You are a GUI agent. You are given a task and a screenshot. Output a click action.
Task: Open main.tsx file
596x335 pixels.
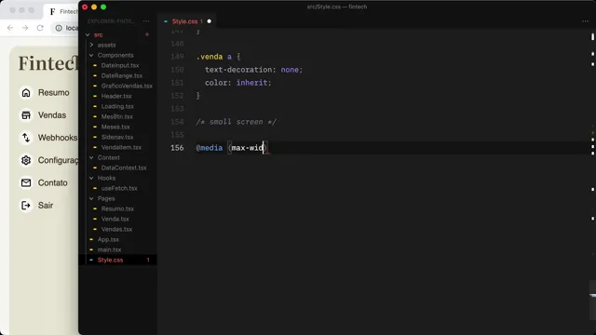pos(110,249)
